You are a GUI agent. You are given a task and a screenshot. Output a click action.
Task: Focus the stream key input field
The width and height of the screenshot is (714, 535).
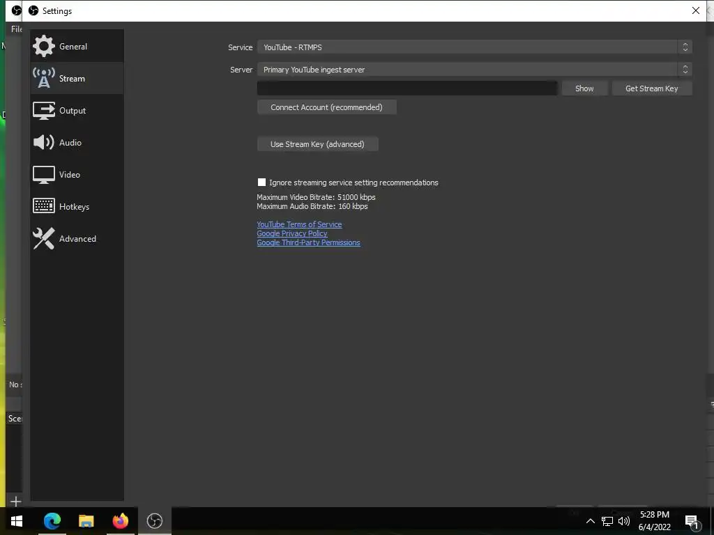coord(407,88)
